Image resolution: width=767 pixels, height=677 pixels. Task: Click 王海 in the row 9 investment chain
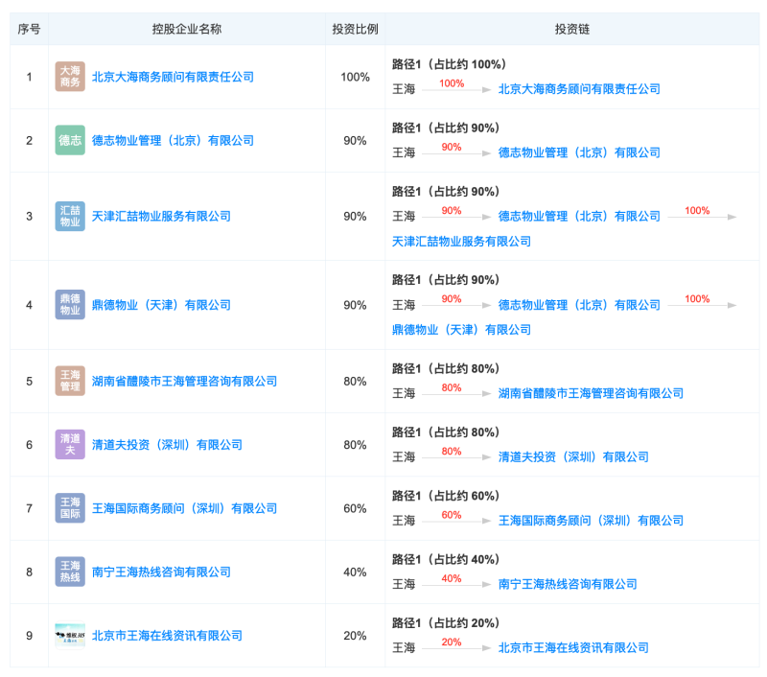(x=404, y=647)
